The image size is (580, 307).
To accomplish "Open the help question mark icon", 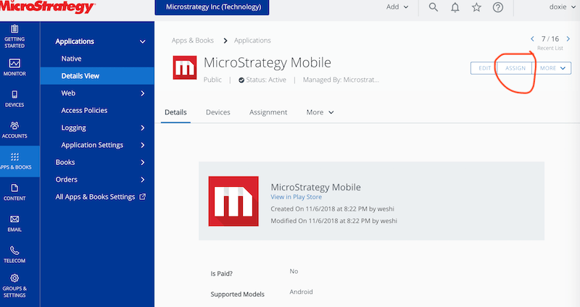I will click(x=498, y=7).
